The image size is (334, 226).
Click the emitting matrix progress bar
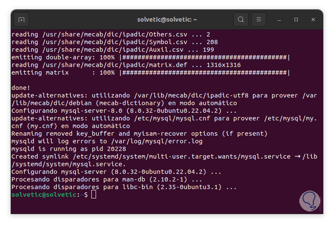205,73
